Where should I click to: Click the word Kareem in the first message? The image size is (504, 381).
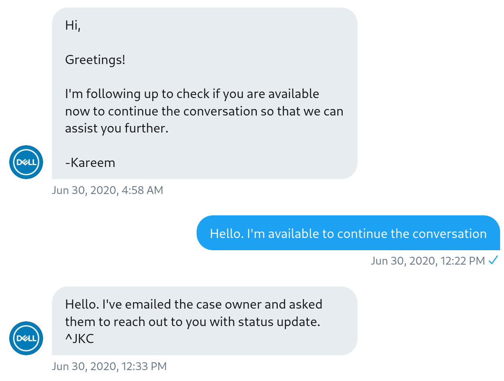(93, 162)
